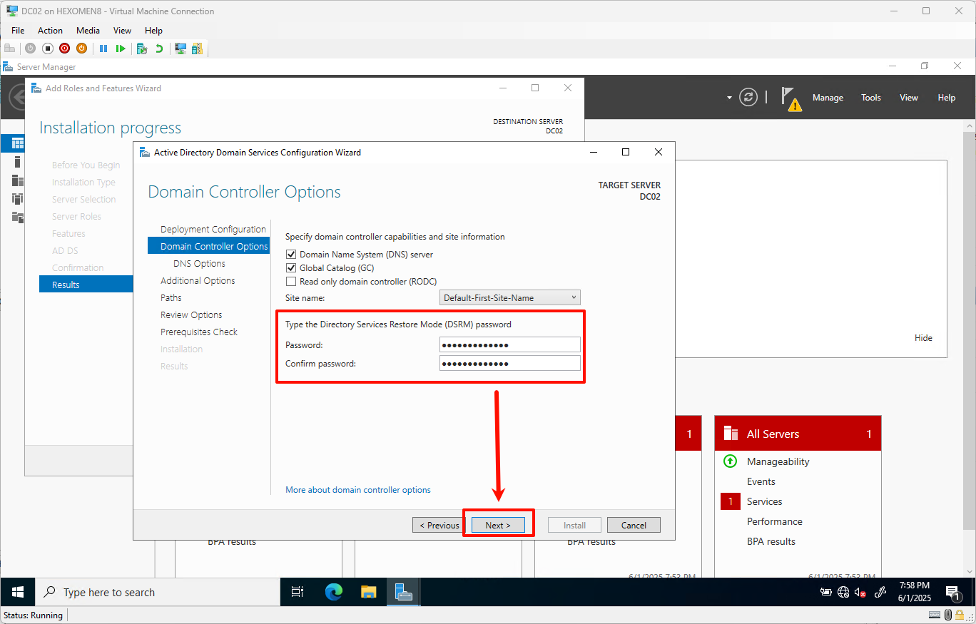Refresh Server Manager dashboard
Screen dimensions: 976x624
[x=748, y=98]
